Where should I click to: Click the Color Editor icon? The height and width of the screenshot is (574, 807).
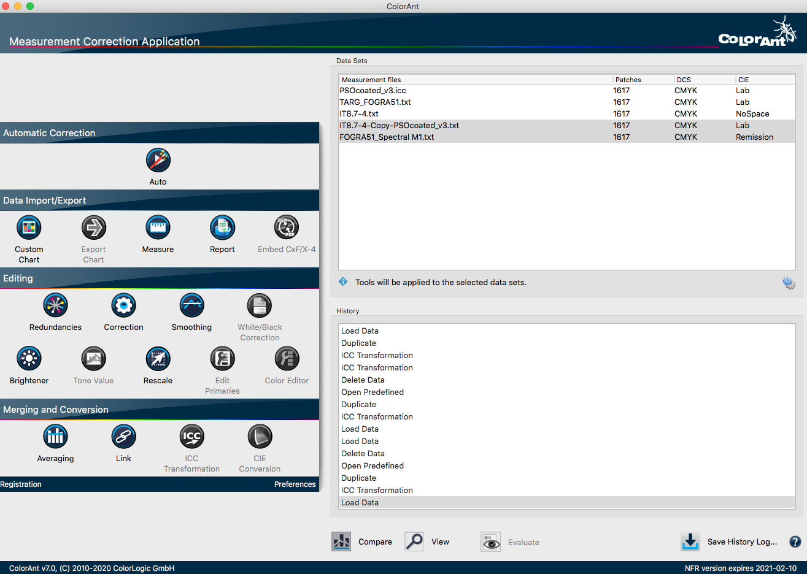coord(287,359)
